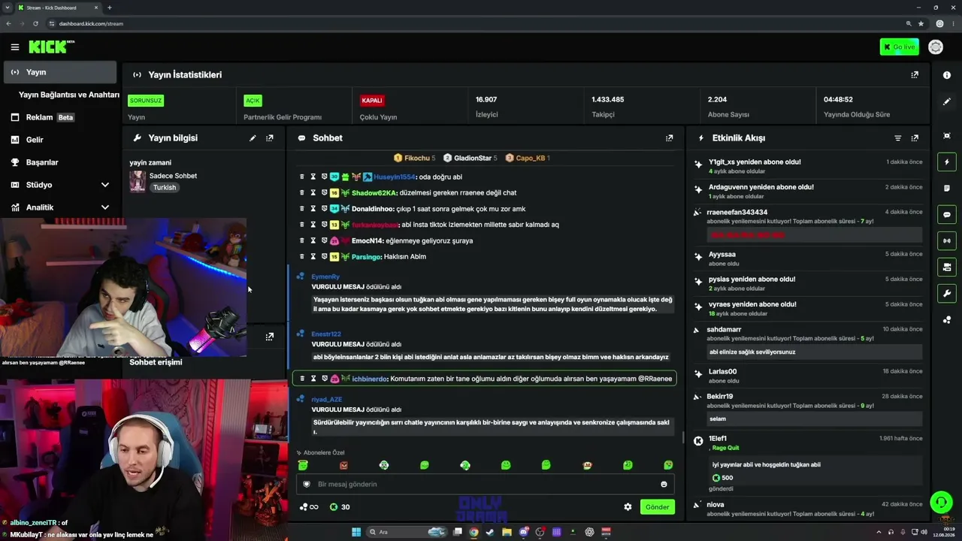The image size is (962, 541).
Task: Open the Etkinlik Akışı filter options
Action: [x=897, y=138]
